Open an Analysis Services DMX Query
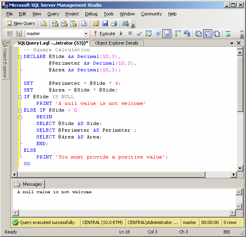Screen dimensions: 246x237 (64, 23)
